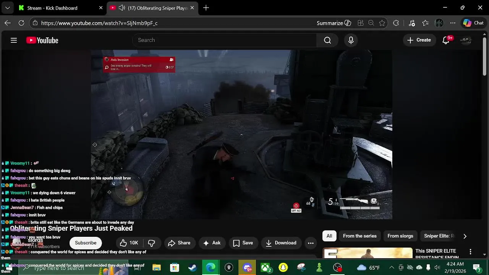Open the Edge profile avatar

click(439, 23)
